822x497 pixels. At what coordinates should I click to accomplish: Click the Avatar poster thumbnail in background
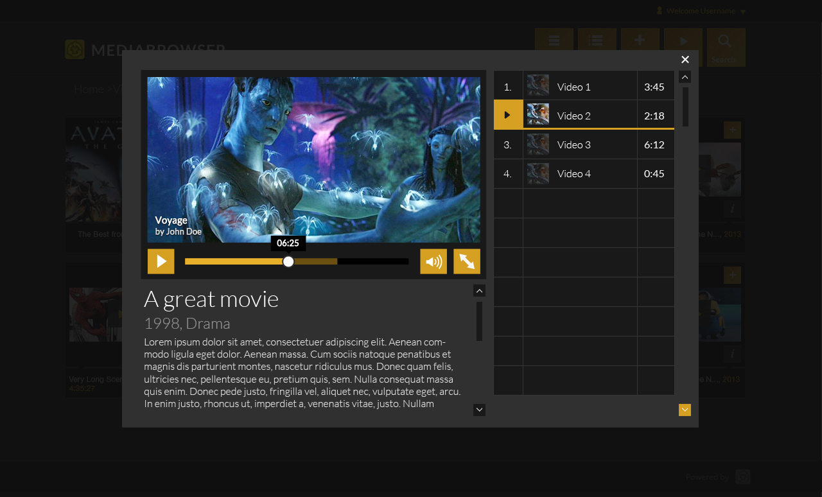click(x=94, y=170)
